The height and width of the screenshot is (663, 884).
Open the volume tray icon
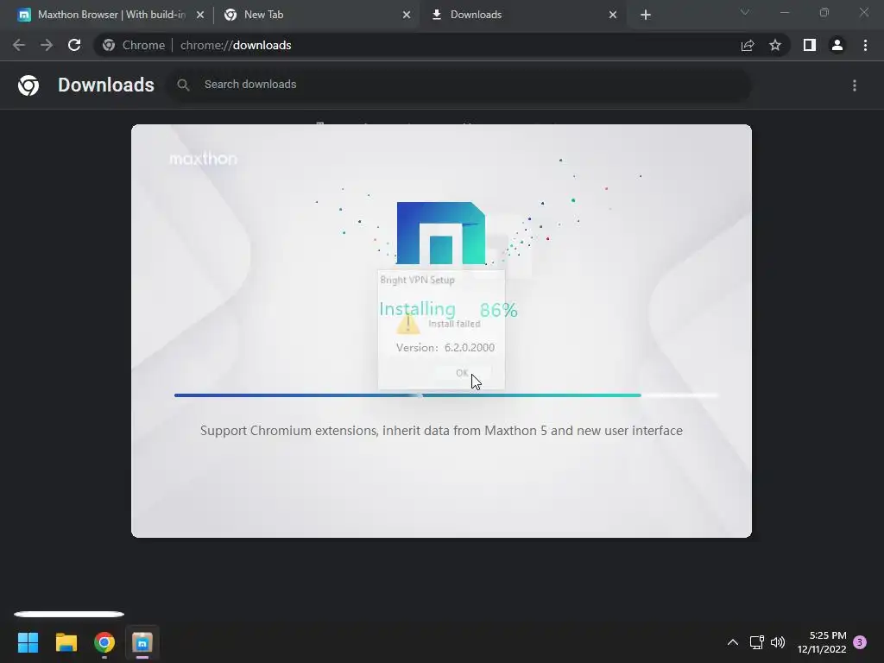click(778, 642)
